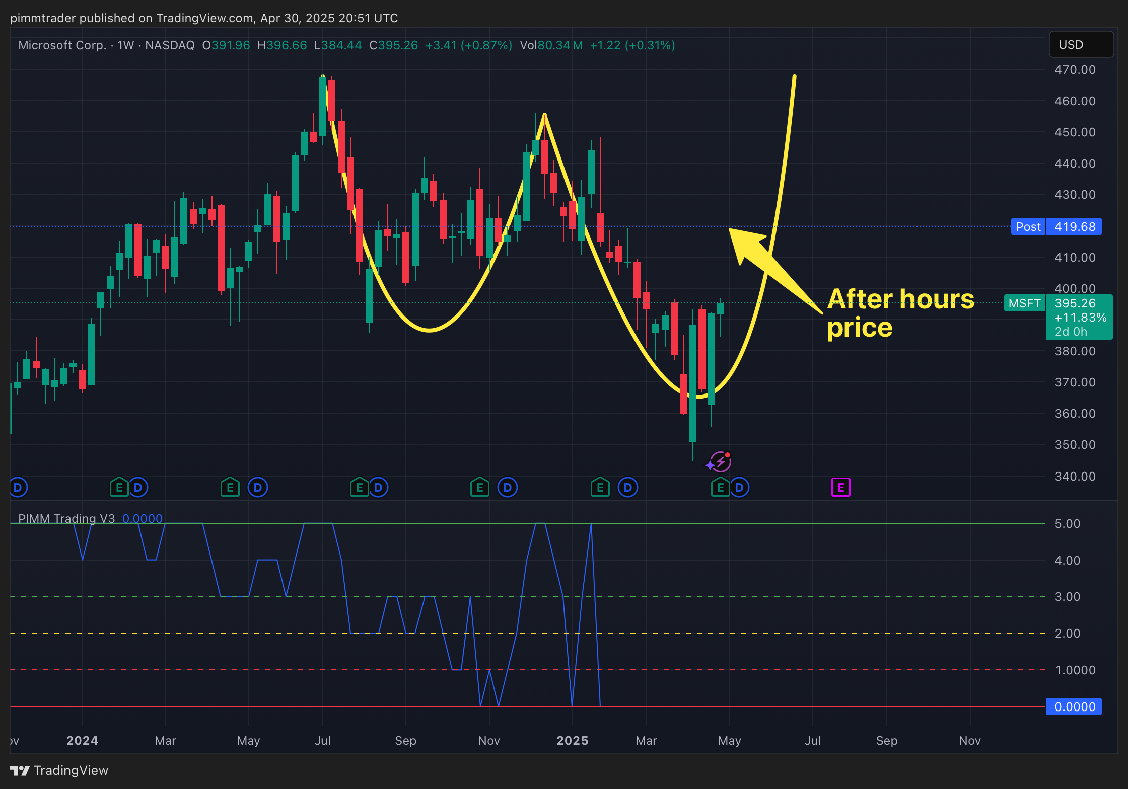The image size is (1128, 789).
Task: Click the low value L384.44
Action: [338, 45]
